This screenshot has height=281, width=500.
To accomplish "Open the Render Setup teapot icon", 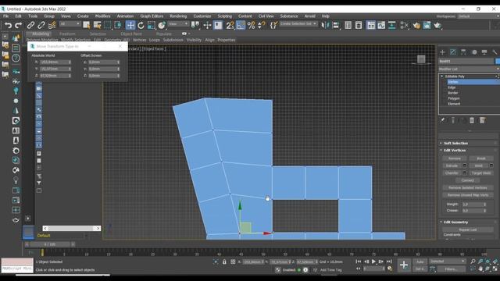I will pyautogui.click(x=416, y=25).
